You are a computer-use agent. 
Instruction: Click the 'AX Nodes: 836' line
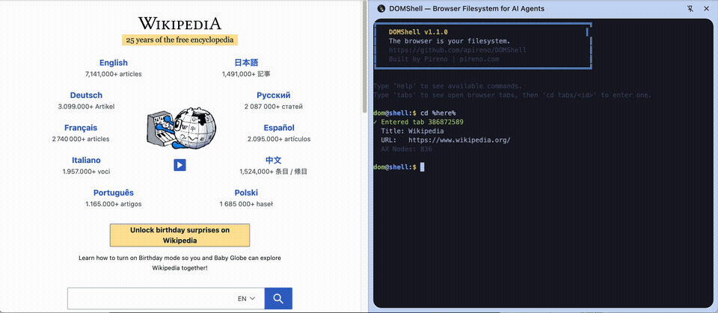pyautogui.click(x=406, y=149)
